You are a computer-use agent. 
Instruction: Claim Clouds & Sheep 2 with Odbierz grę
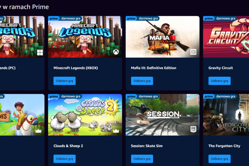click(x=65, y=159)
